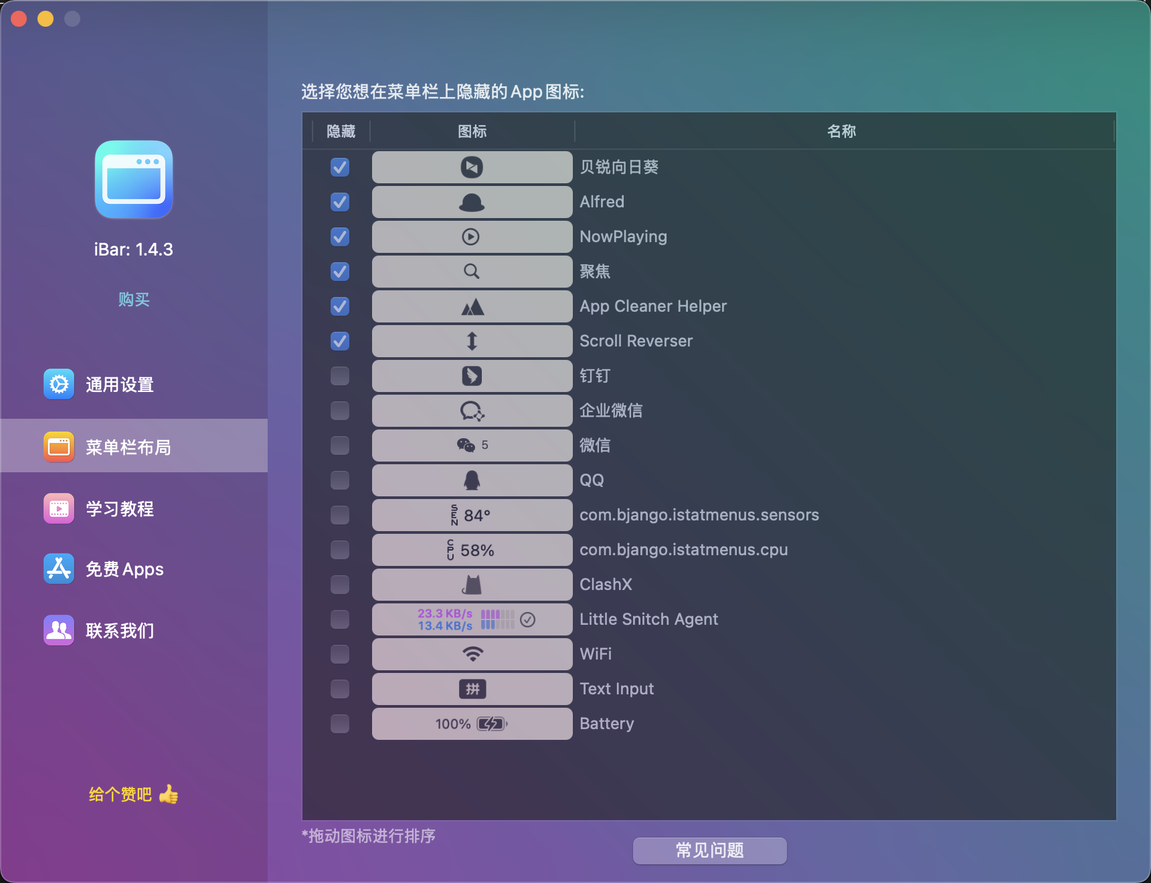Enable hide for com.bjango.istatmenus.cpu

click(x=340, y=550)
